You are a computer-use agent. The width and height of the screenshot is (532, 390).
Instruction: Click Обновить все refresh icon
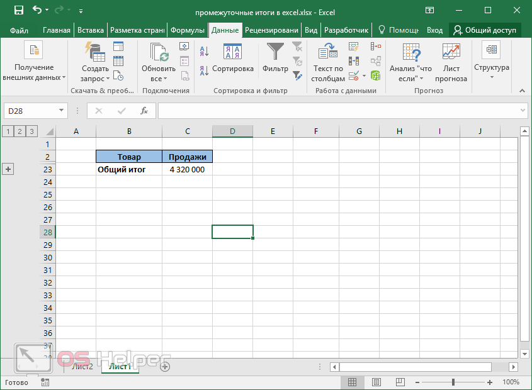pyautogui.click(x=159, y=52)
